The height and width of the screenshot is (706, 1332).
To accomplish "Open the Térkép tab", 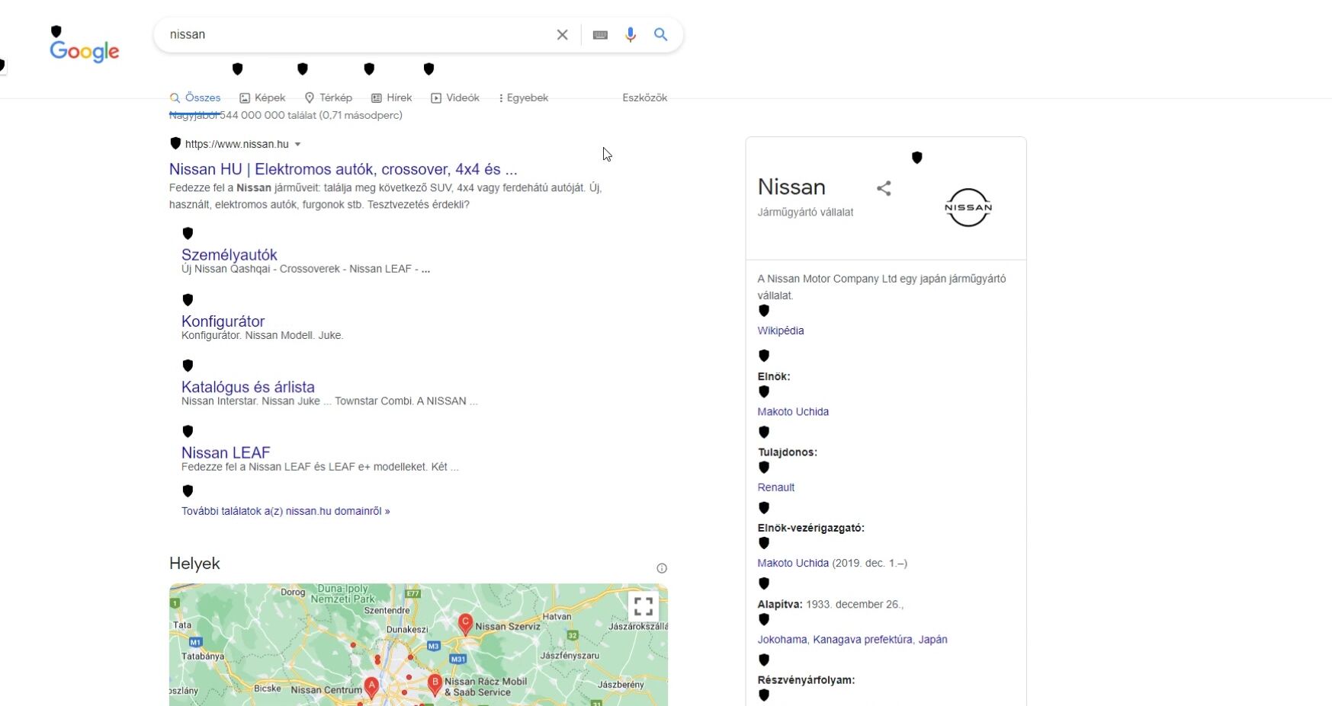I will point(328,97).
